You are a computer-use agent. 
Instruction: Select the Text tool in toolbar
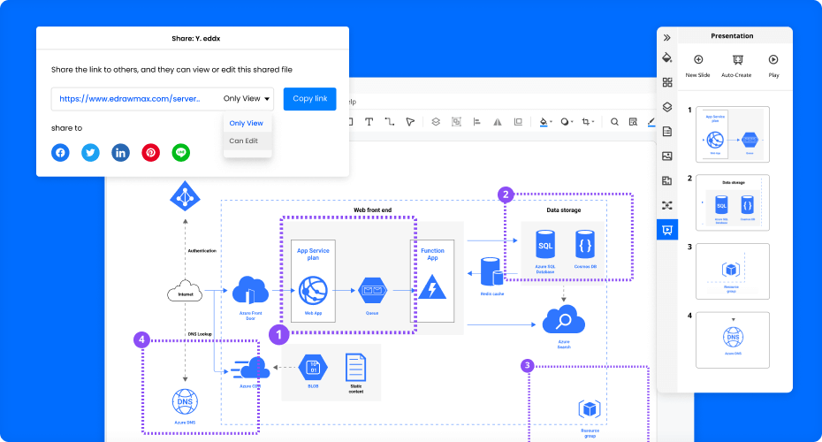[x=369, y=122]
